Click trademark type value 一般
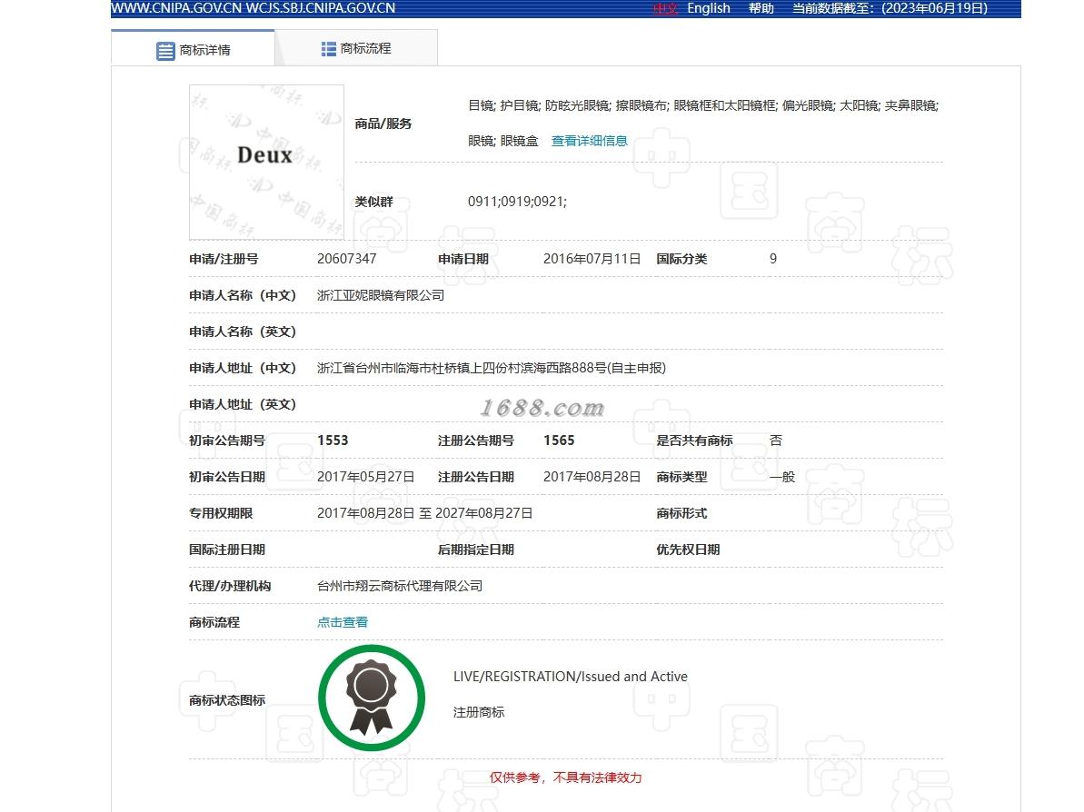The width and height of the screenshot is (1084, 812). pos(782,477)
